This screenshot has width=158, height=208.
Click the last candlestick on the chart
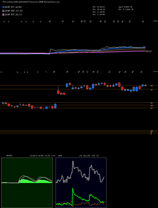pos(145,85)
